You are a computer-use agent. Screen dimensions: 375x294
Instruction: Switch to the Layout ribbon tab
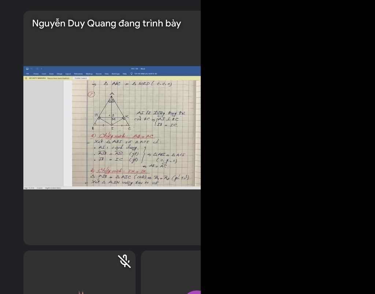(x=68, y=74)
